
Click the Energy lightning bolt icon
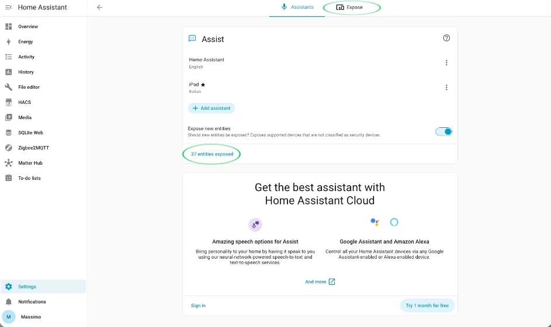(8, 41)
